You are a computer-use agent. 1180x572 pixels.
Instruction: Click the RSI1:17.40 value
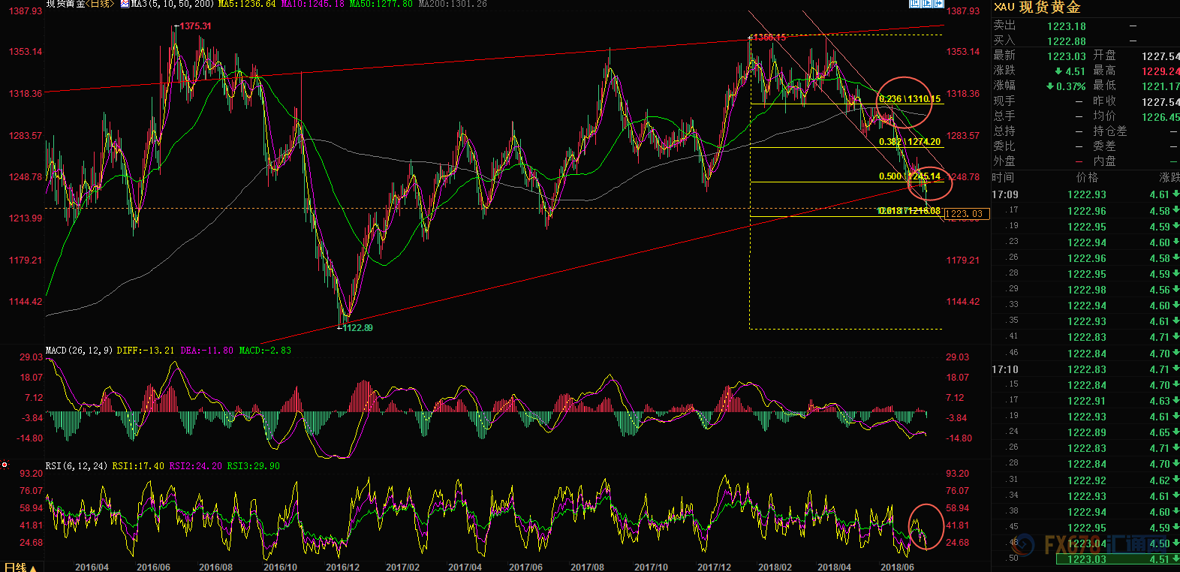tap(138, 466)
